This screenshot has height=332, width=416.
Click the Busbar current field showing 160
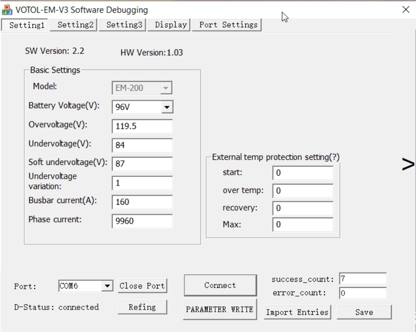[142, 202]
